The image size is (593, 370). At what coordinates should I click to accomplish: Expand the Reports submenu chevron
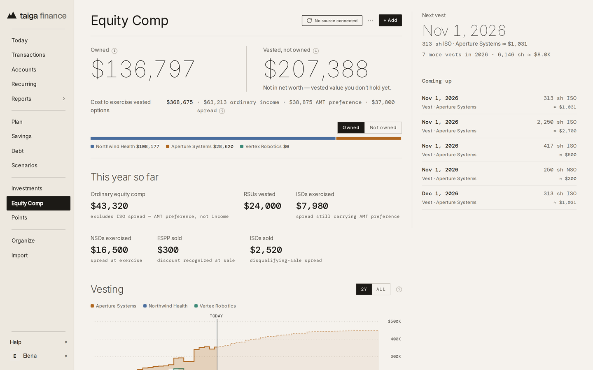[64, 99]
